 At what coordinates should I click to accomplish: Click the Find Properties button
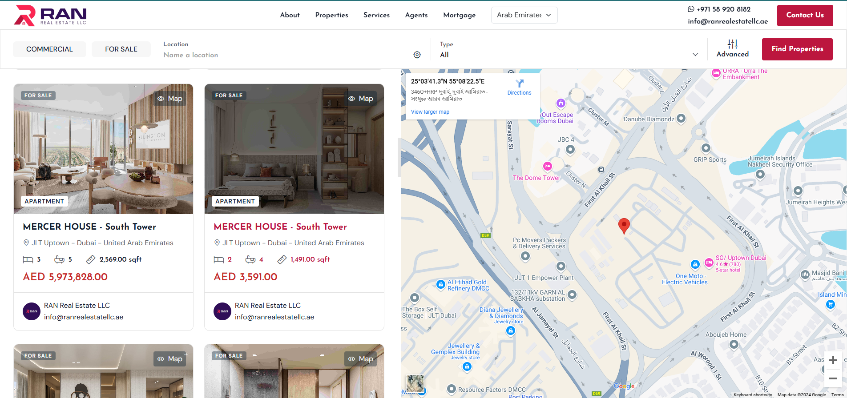pos(797,49)
